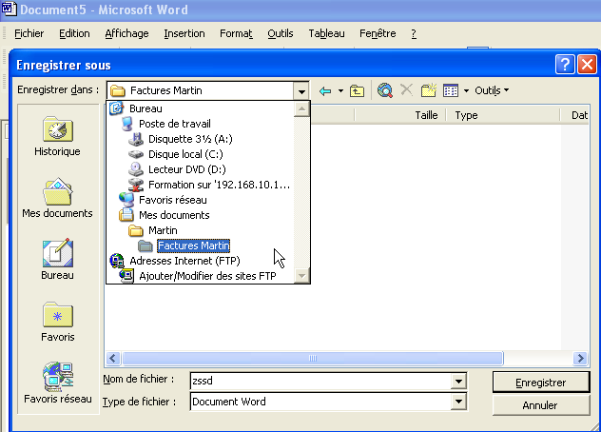Open the Format menu
601x432 pixels.
click(236, 33)
